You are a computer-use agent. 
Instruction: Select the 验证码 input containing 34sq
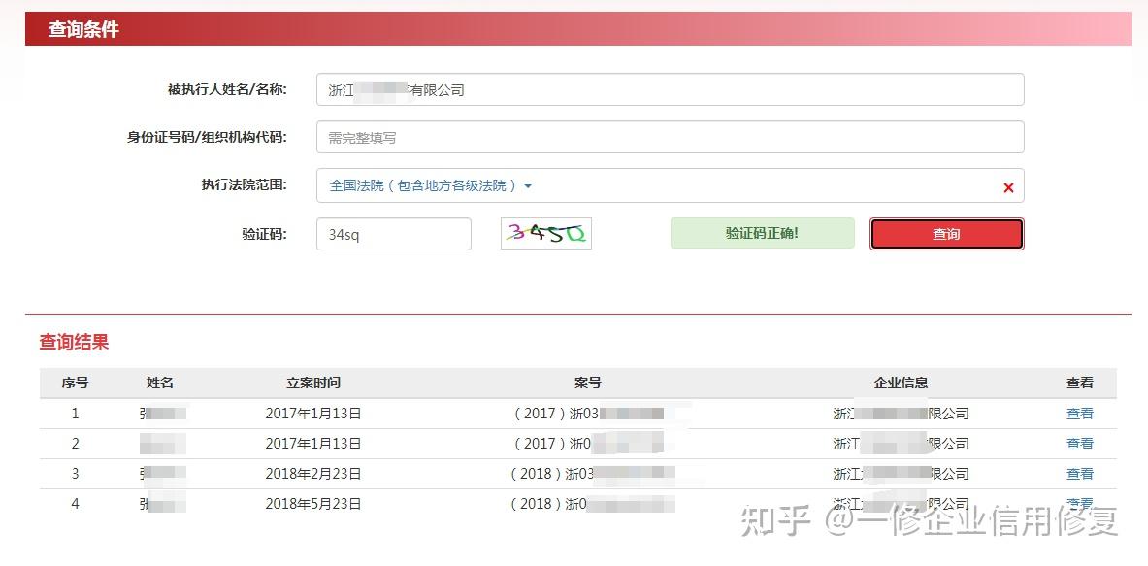(x=393, y=234)
